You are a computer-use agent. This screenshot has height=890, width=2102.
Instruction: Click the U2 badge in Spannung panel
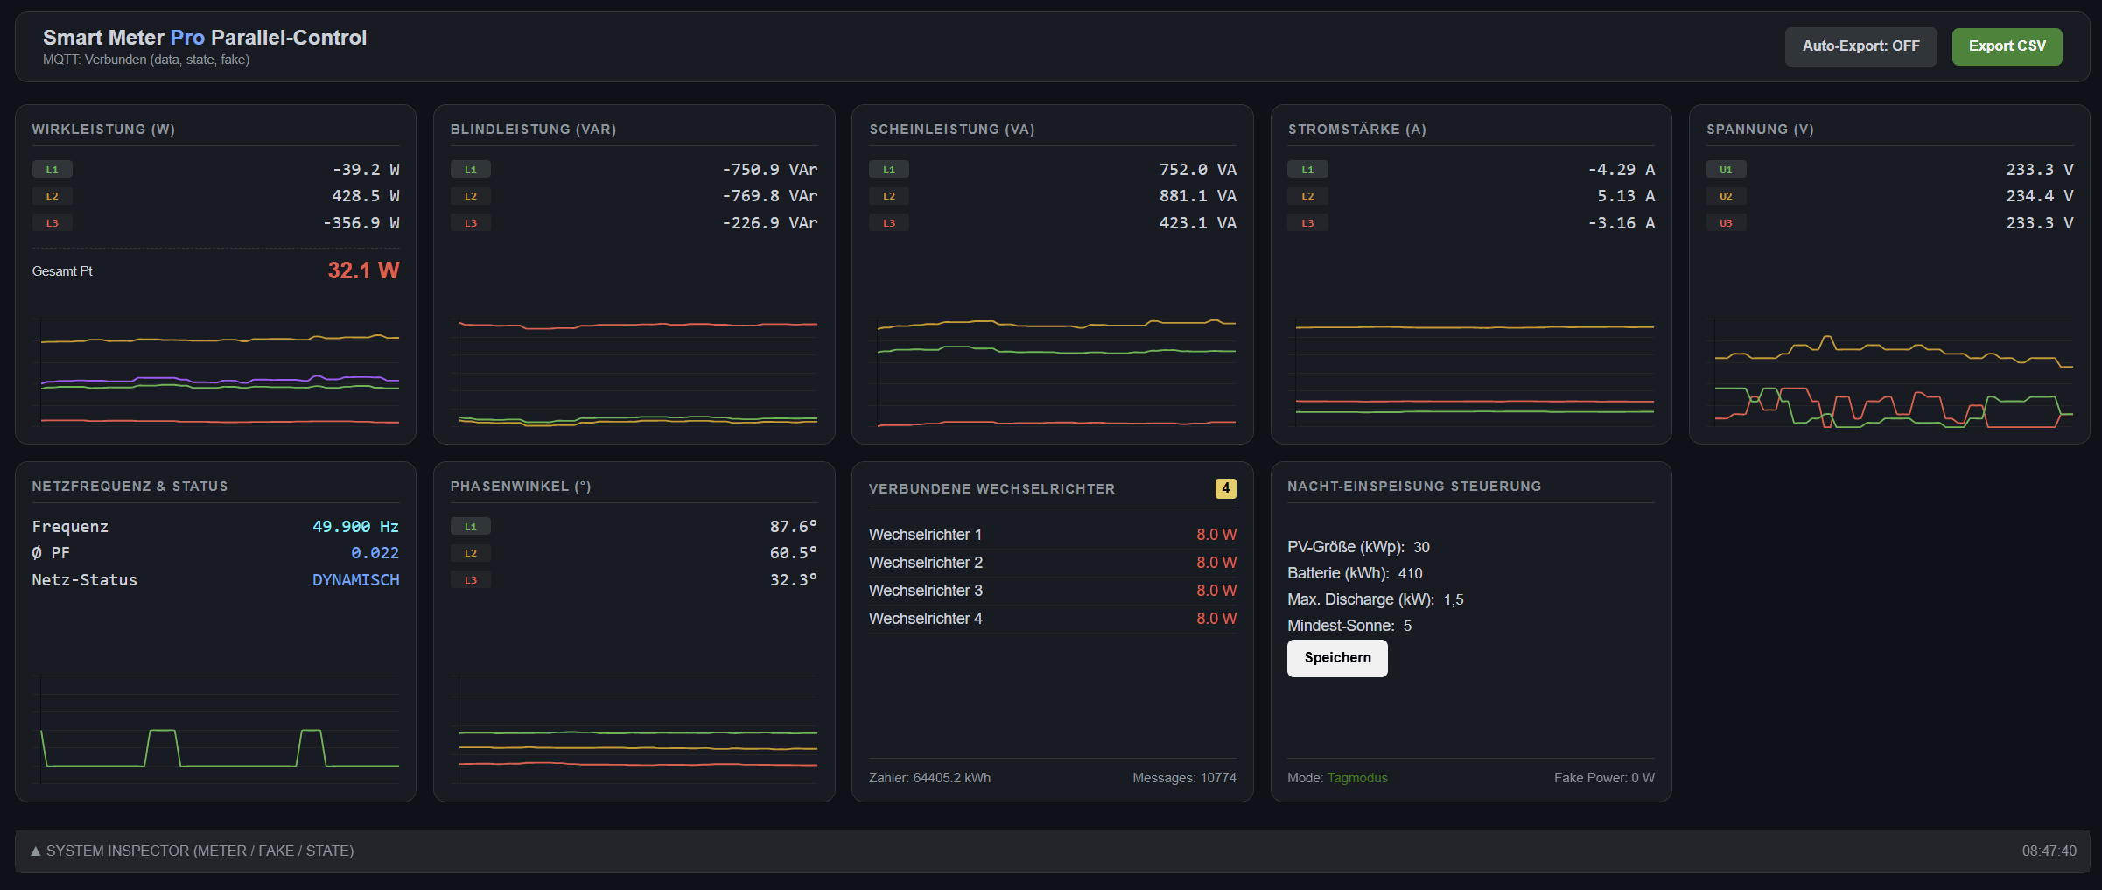tap(1726, 196)
